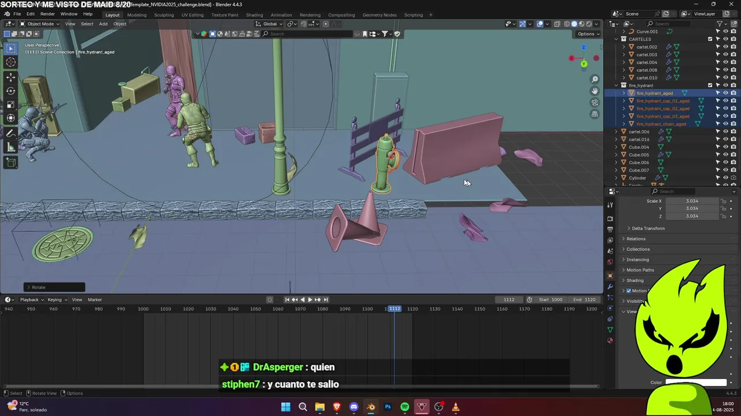Toggle camera view gizmo
Viewport: 741px width, 416px height.
coord(595,102)
